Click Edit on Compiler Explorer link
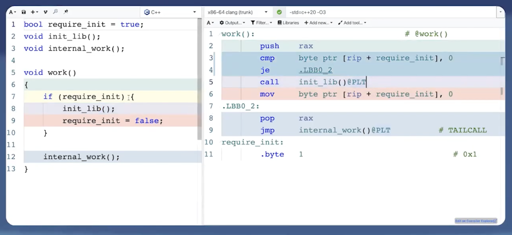The width and height of the screenshot is (512, 235). click(476, 221)
